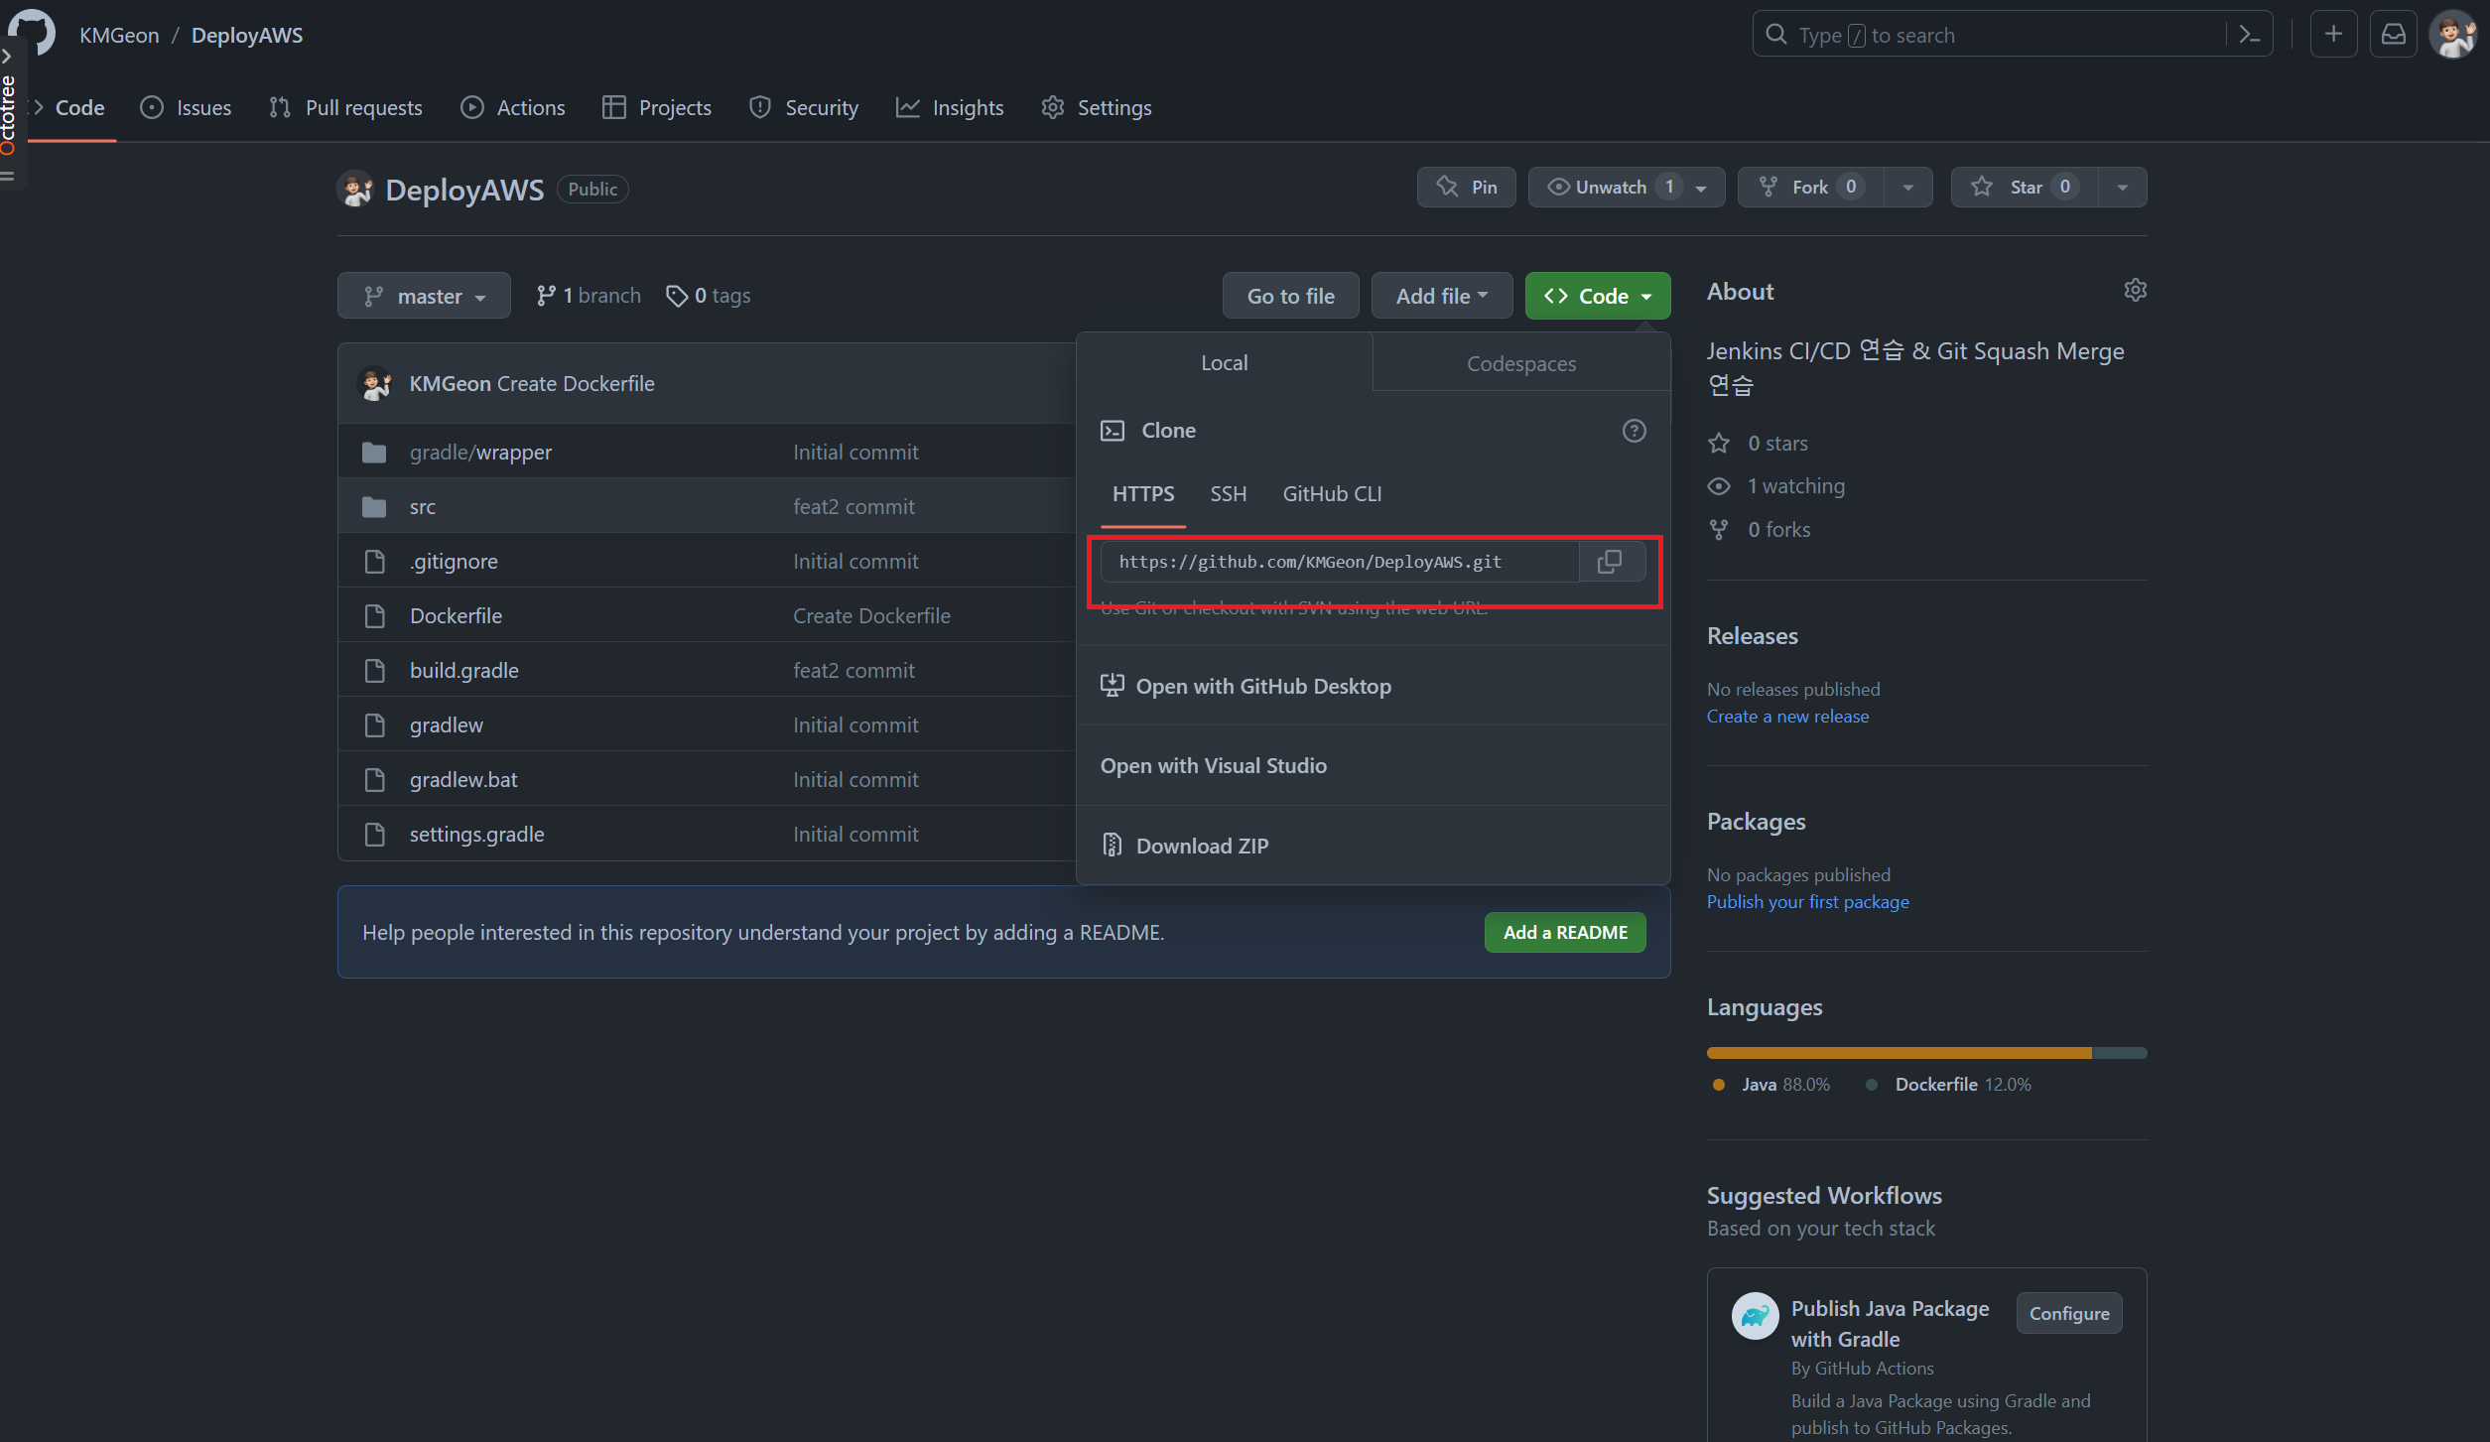Open the Pull requests tab

click(345, 107)
